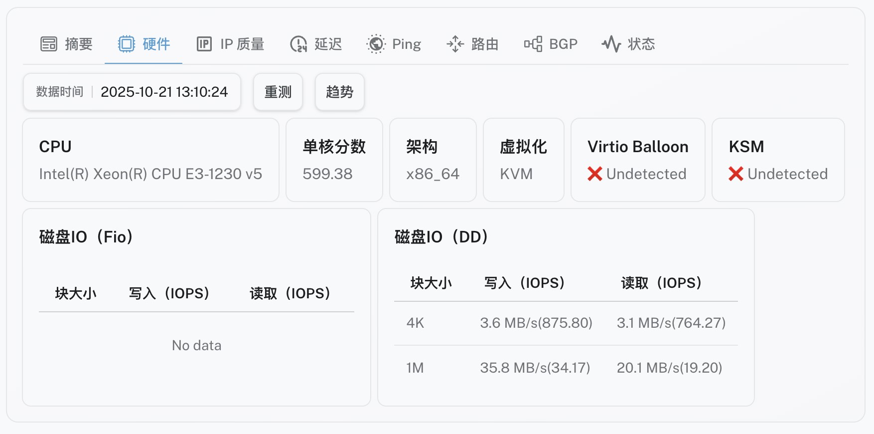The width and height of the screenshot is (874, 434).
Task: Click the 24-hour clock icon for 延迟
Action: (298, 44)
